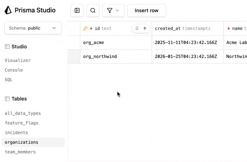This screenshot has width=247, height=162.
Task: Click the Studio section heading
Action: (x=19, y=47)
